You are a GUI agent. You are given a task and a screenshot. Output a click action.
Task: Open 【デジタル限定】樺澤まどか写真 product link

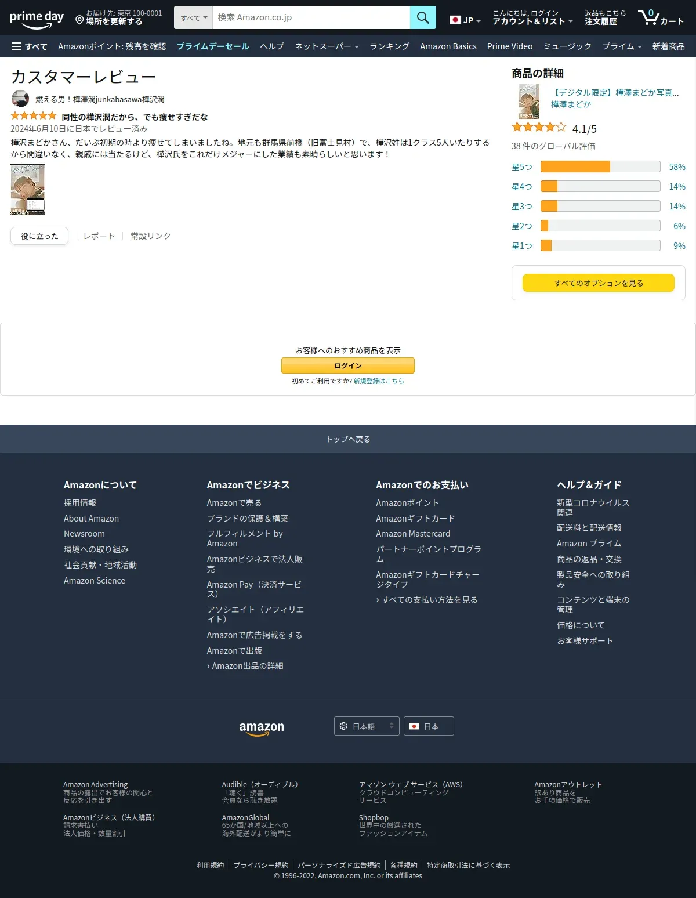click(x=615, y=93)
